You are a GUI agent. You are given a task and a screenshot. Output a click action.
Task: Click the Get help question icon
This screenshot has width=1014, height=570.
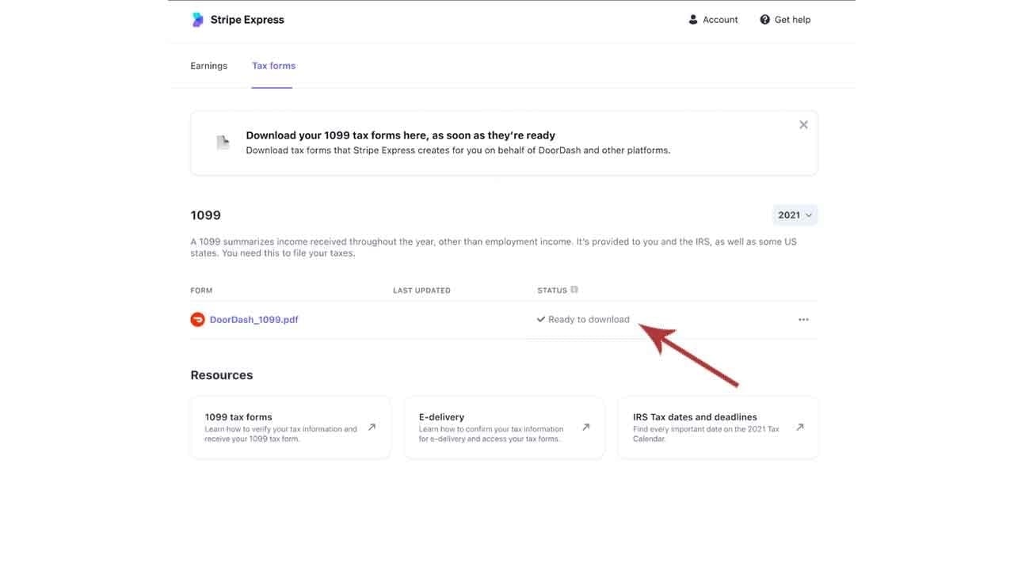pos(764,20)
